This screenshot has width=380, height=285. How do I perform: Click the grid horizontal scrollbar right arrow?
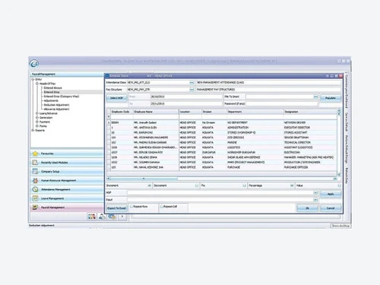pos(335,179)
